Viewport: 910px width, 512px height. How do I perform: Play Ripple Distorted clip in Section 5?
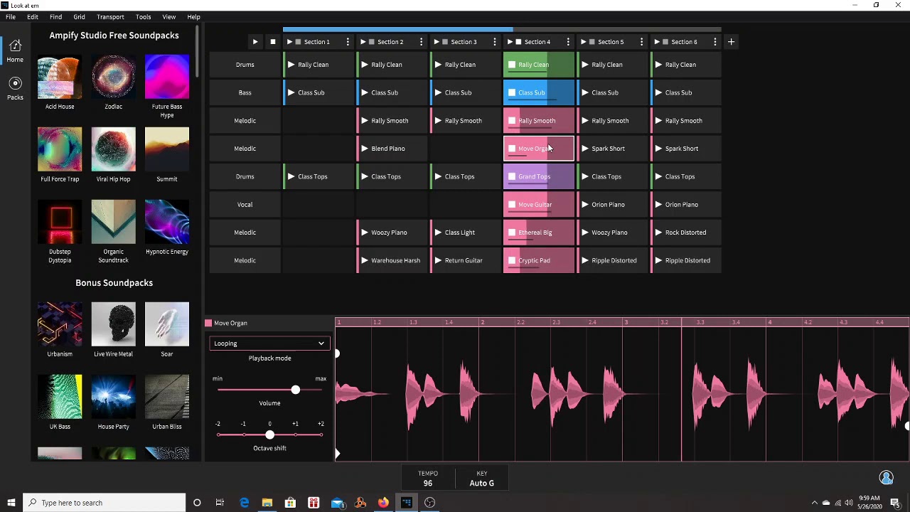(585, 260)
